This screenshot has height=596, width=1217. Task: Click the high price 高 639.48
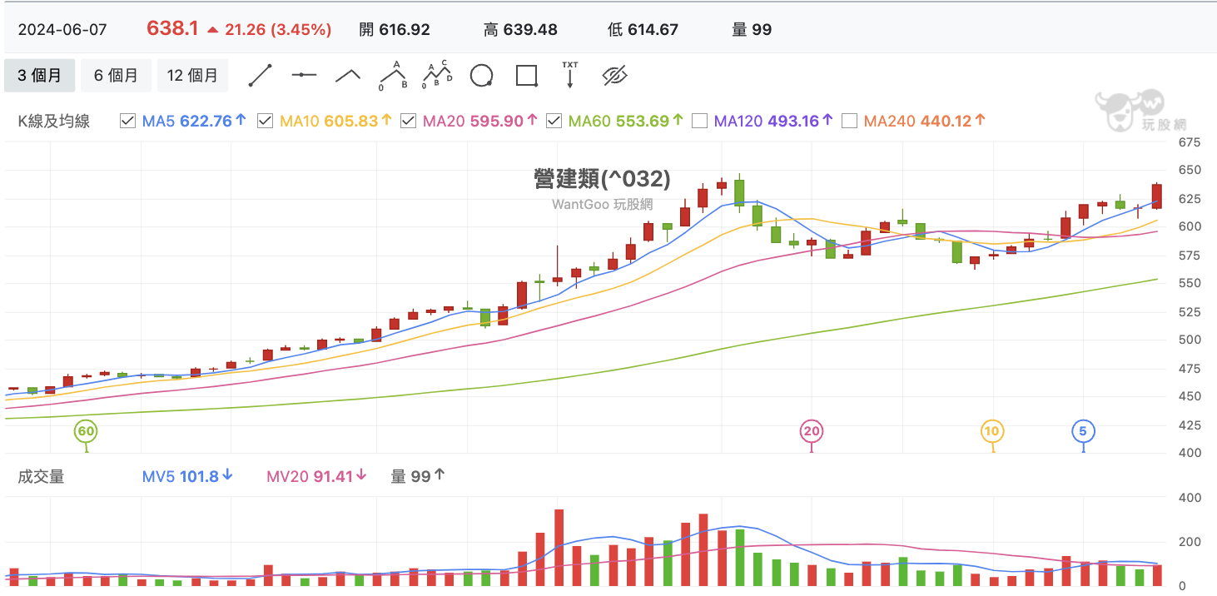(x=520, y=29)
